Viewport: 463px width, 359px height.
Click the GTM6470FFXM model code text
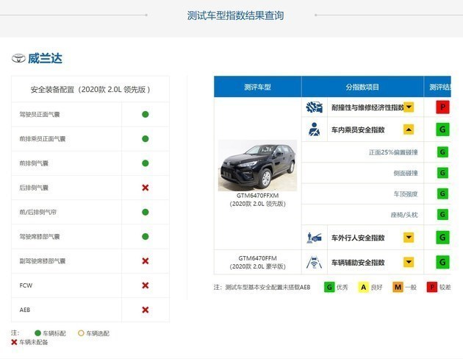(257, 196)
